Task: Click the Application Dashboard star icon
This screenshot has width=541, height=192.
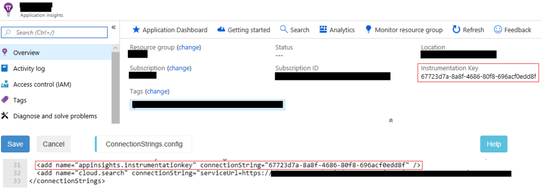Action: [x=136, y=30]
